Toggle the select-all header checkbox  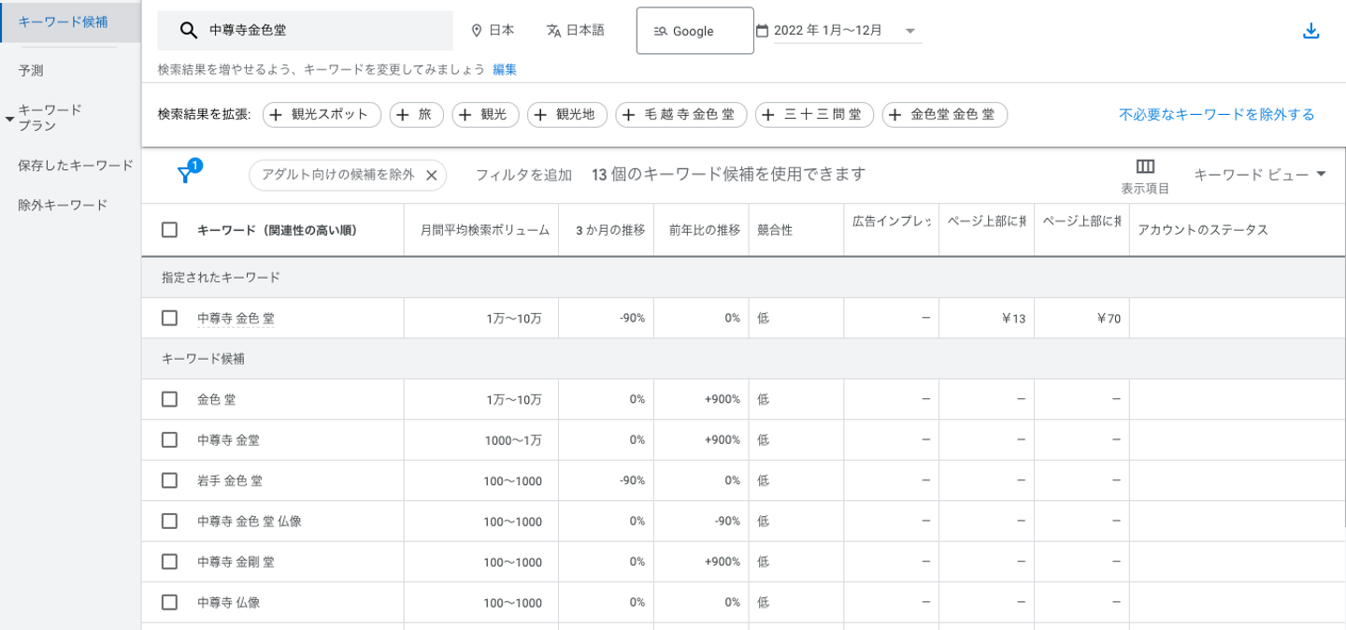[169, 230]
